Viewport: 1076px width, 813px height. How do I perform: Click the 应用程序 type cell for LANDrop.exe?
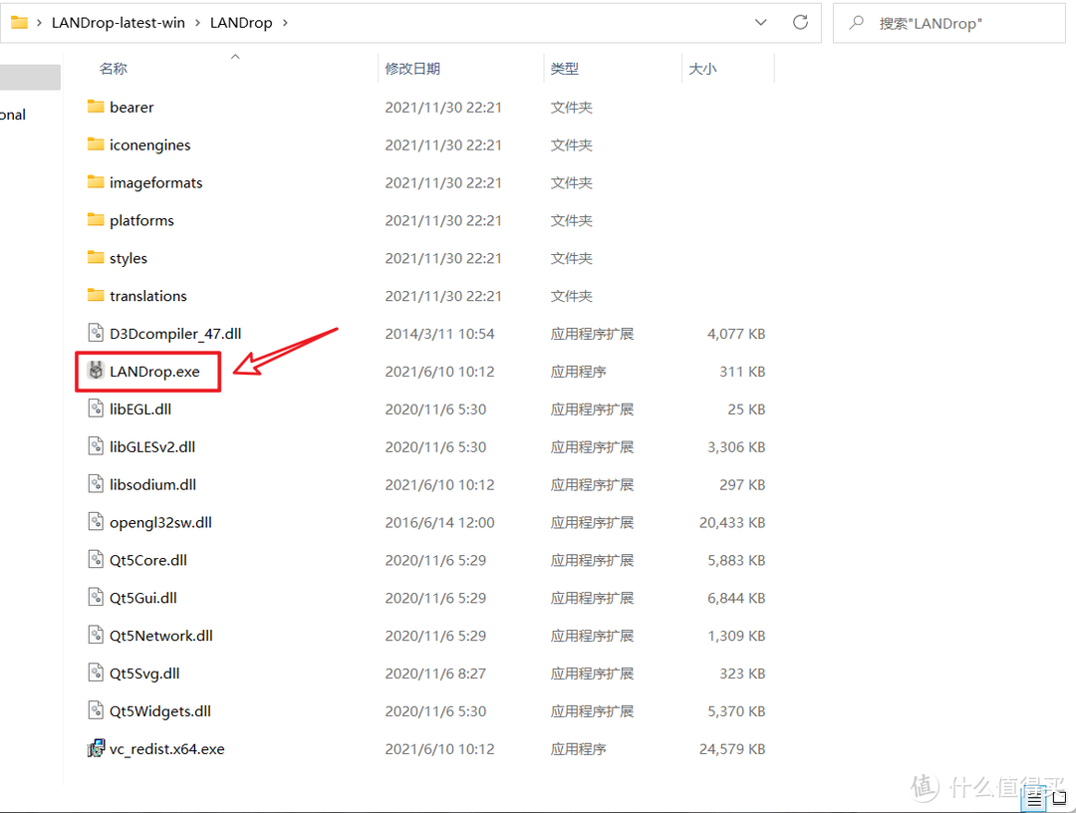(579, 372)
